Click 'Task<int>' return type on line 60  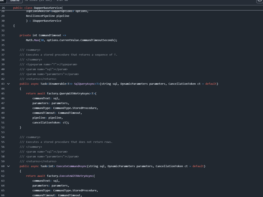[48, 166]
